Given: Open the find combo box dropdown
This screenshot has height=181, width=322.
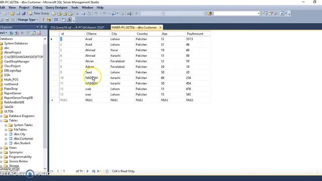Looking at the screenshot, I should pos(258,14).
